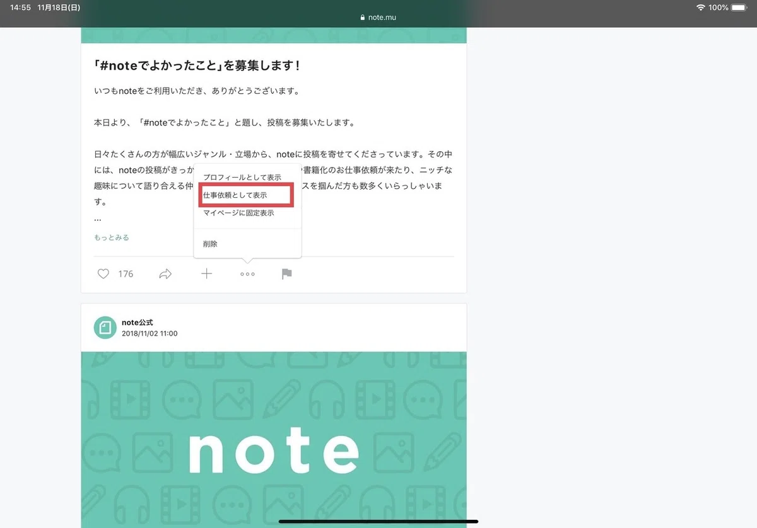Choose 仕事依頼として表示 from the menu

[x=235, y=195]
